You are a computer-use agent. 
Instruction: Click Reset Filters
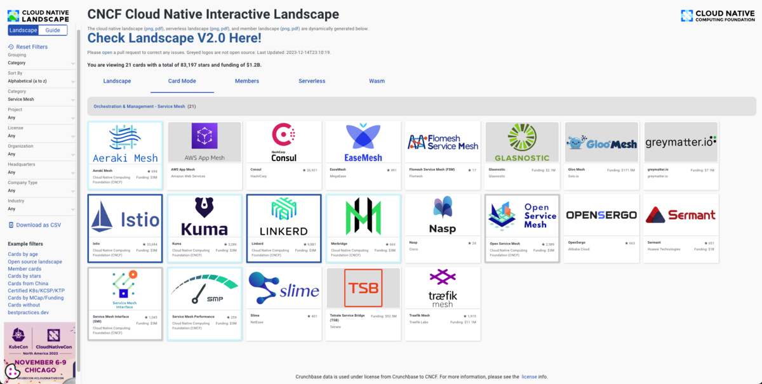point(28,47)
